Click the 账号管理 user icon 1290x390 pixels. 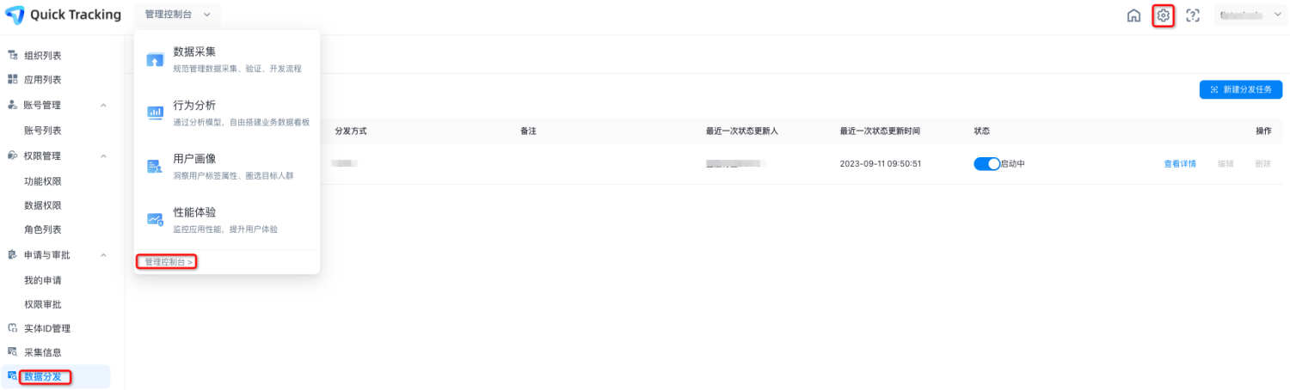click(x=12, y=105)
